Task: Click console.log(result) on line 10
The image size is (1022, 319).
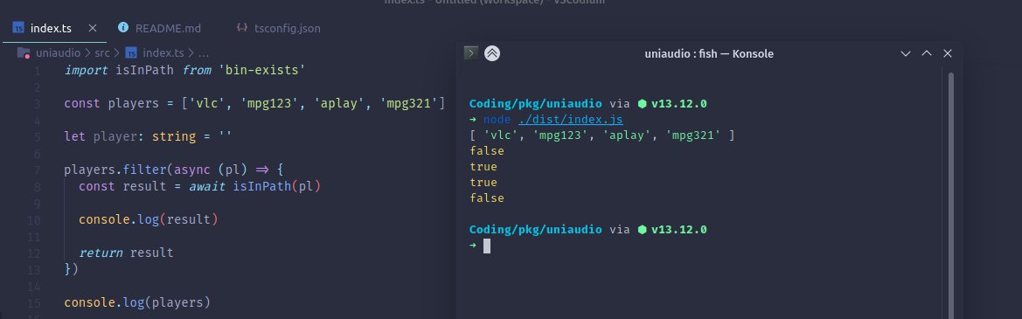Action: click(x=148, y=220)
